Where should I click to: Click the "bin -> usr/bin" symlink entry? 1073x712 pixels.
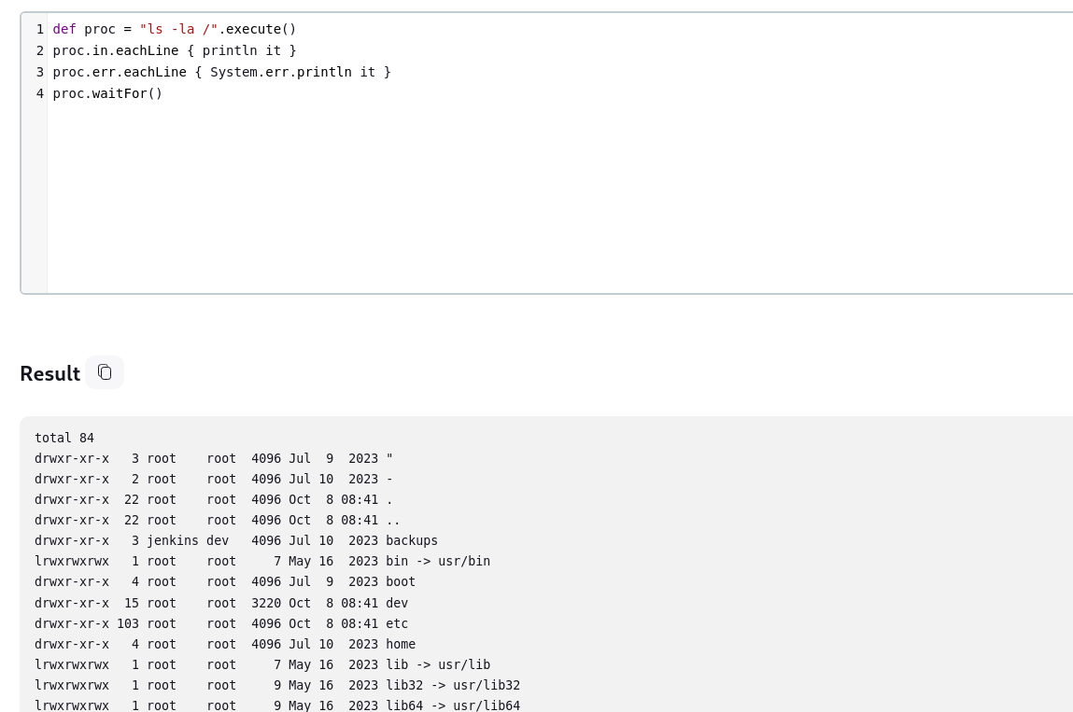437,561
